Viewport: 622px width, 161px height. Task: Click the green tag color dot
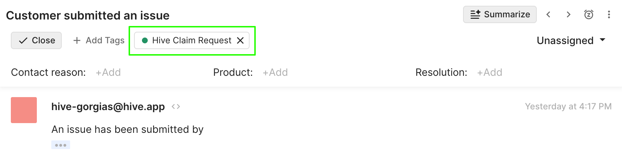click(x=145, y=40)
